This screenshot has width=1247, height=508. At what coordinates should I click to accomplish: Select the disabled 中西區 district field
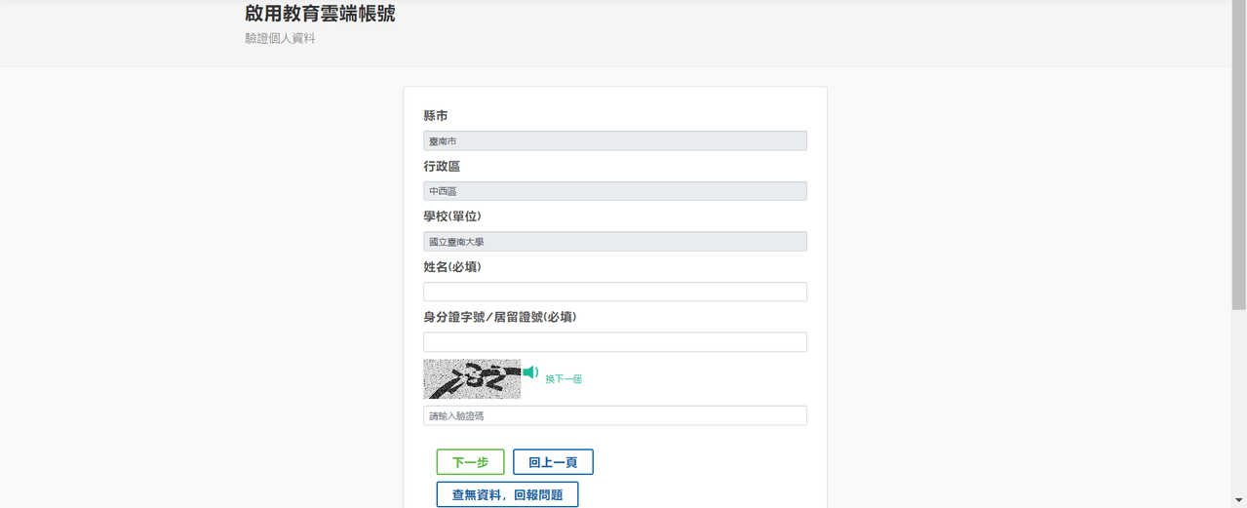[x=615, y=191]
